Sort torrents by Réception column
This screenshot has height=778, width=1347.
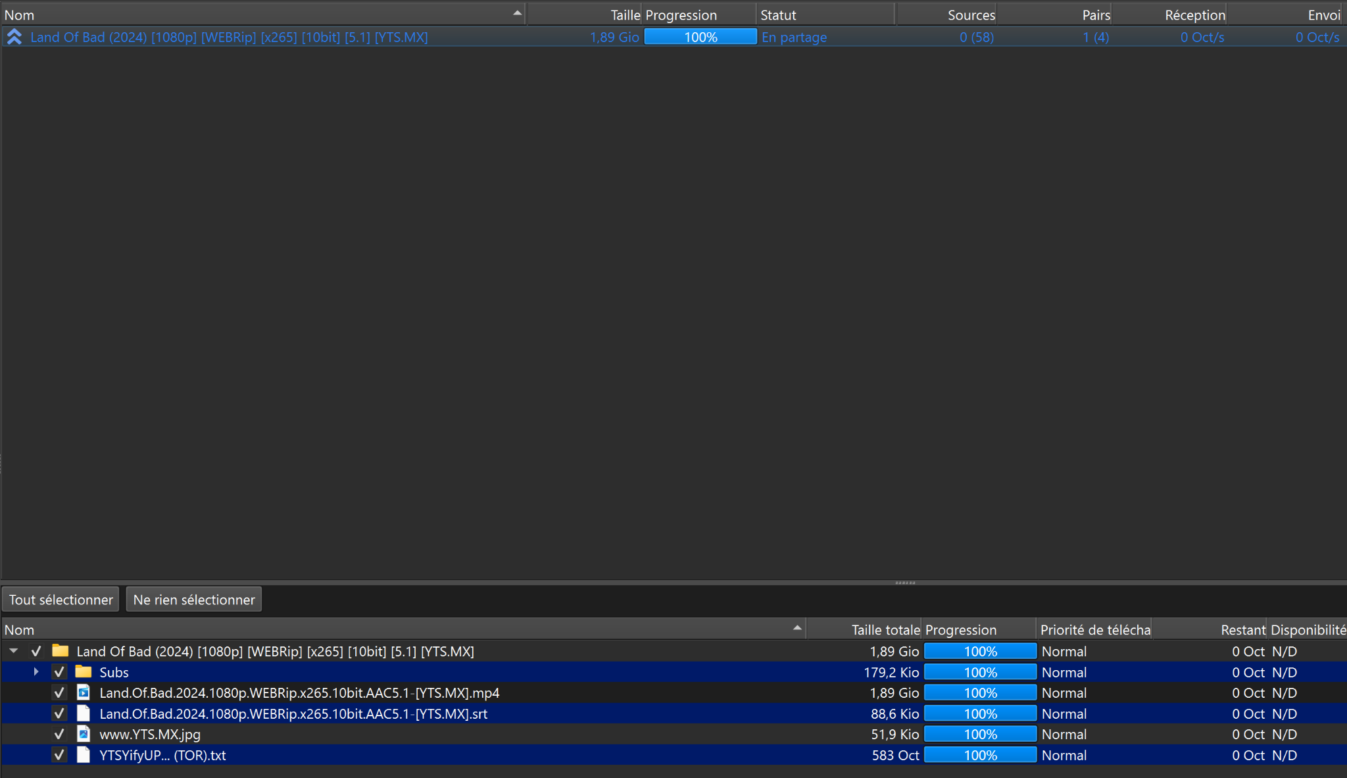coord(1169,14)
